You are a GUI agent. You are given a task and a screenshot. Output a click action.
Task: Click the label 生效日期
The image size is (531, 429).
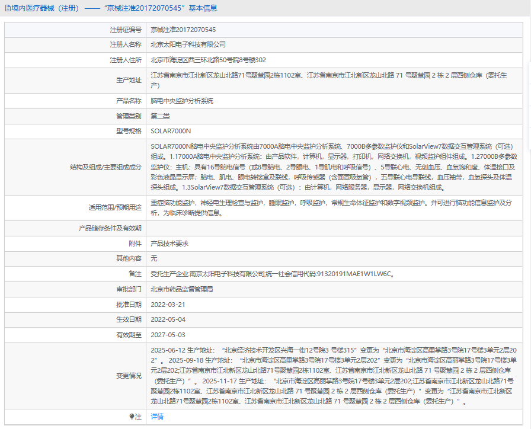pos(129,319)
